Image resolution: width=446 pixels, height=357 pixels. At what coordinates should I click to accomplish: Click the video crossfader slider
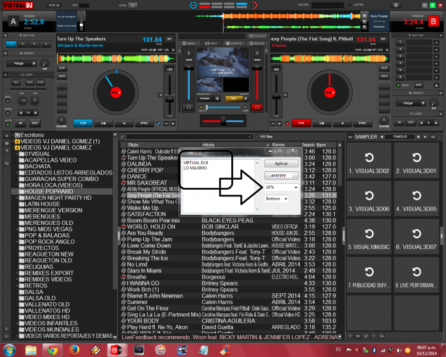pyautogui.click(x=222, y=107)
